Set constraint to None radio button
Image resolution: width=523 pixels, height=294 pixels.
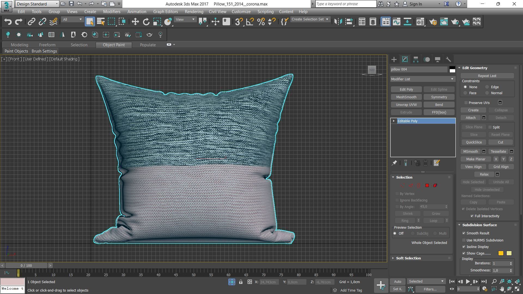point(465,87)
